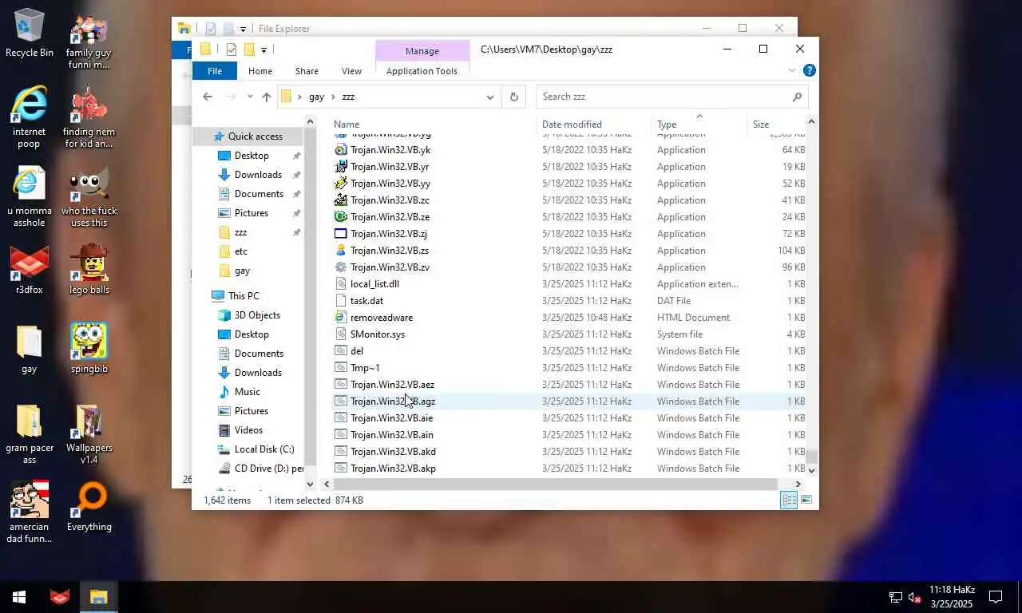Expand the ribbon with the chevron
The width and height of the screenshot is (1022, 613).
point(792,70)
